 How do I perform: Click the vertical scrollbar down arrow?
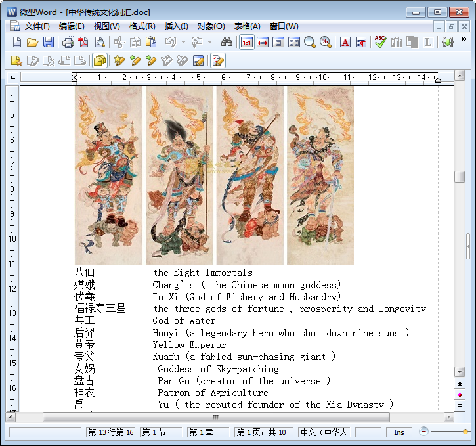[460, 372]
